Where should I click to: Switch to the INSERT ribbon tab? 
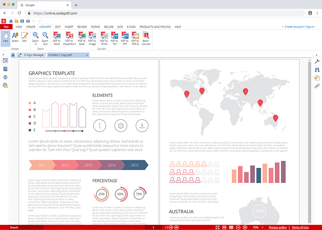[69, 27]
